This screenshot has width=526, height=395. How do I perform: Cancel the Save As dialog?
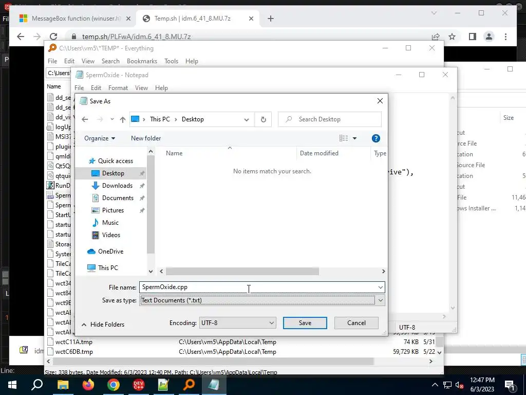(356, 323)
